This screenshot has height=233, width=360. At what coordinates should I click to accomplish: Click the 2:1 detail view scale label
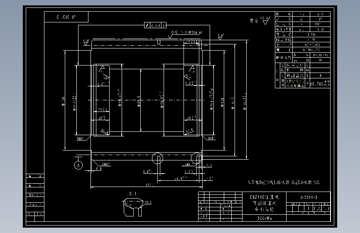(132, 194)
